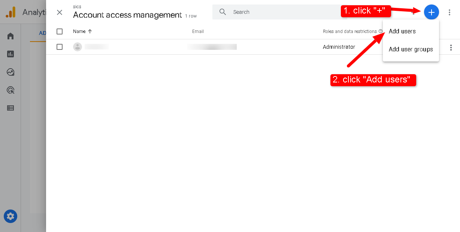Viewport: 460px width, 232px height.
Task: Close the Account access management panel
Action: pos(60,12)
